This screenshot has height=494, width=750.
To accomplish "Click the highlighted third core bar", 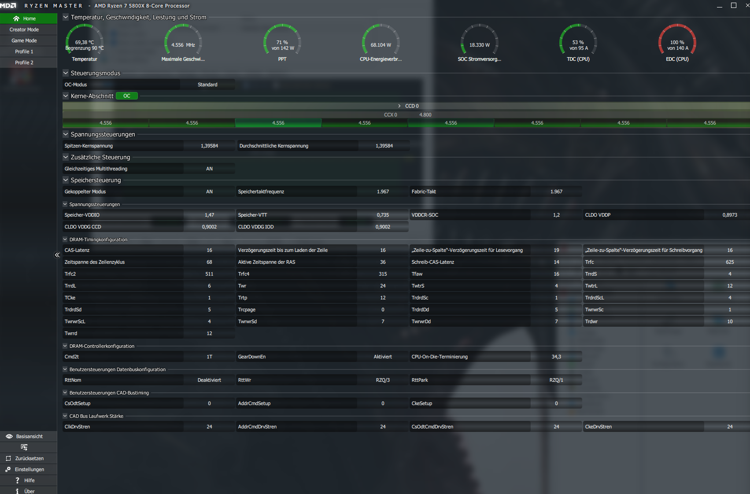I will 278,123.
